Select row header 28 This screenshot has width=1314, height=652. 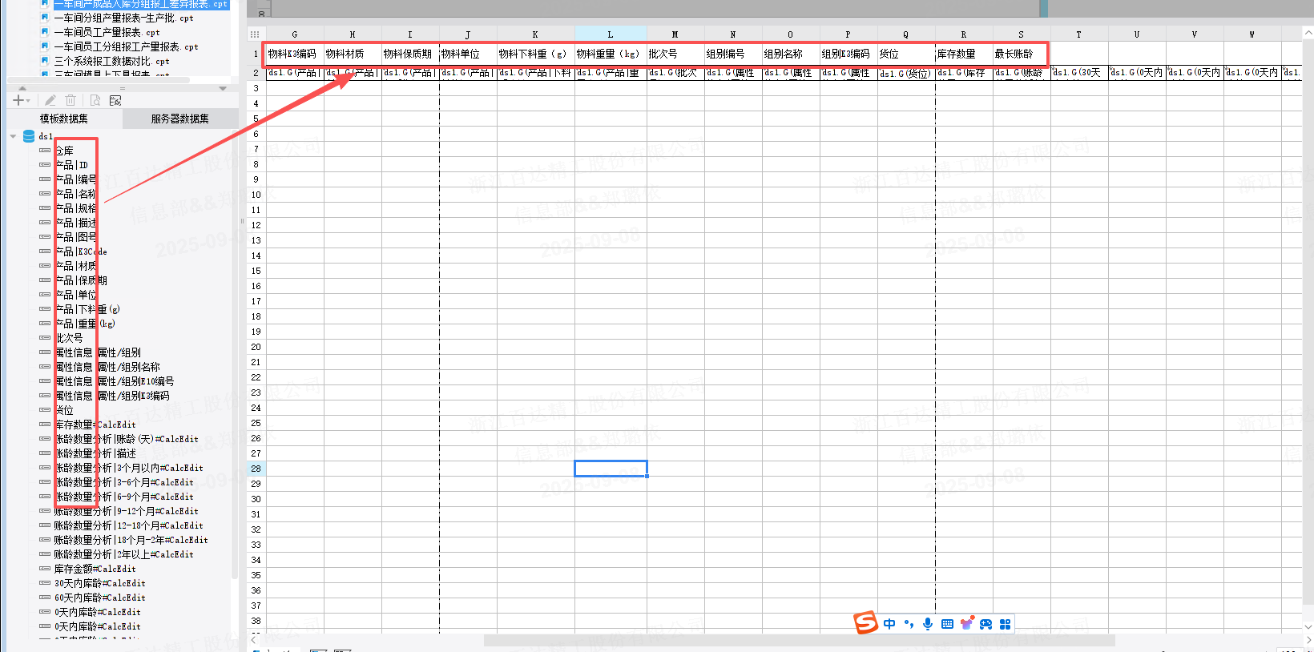[256, 469]
